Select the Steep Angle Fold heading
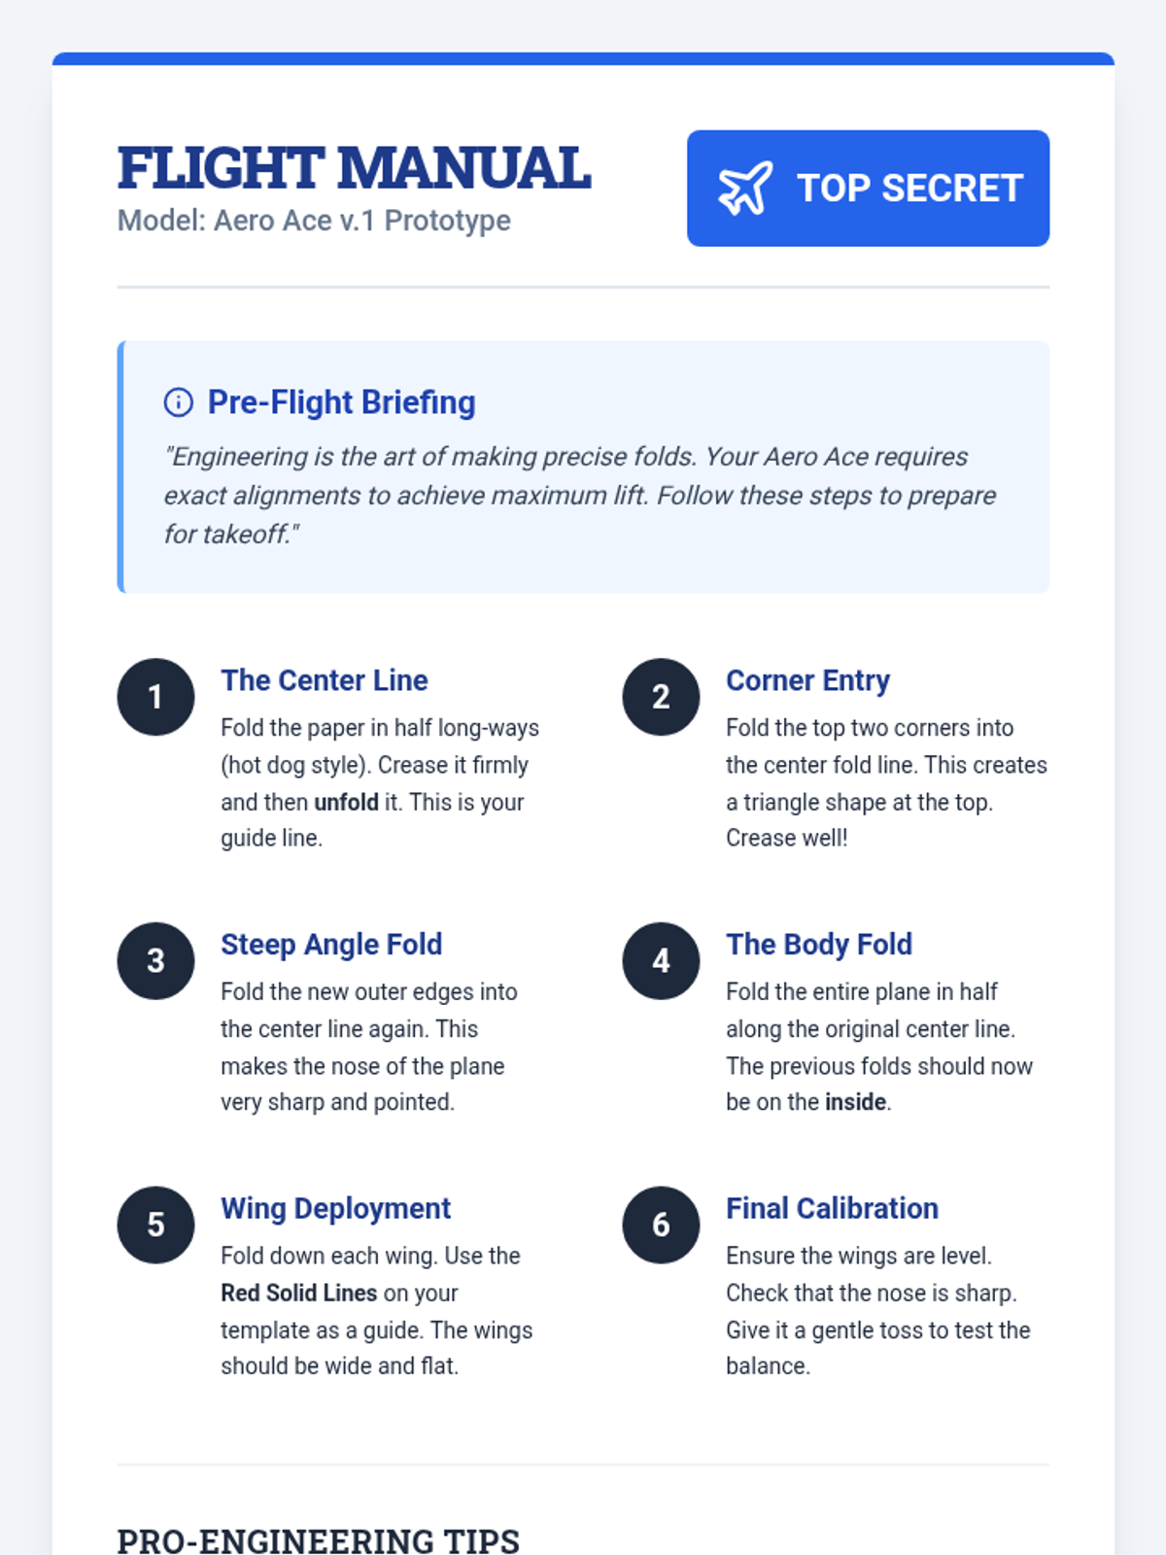Viewport: 1166px width, 1555px height. (x=331, y=945)
